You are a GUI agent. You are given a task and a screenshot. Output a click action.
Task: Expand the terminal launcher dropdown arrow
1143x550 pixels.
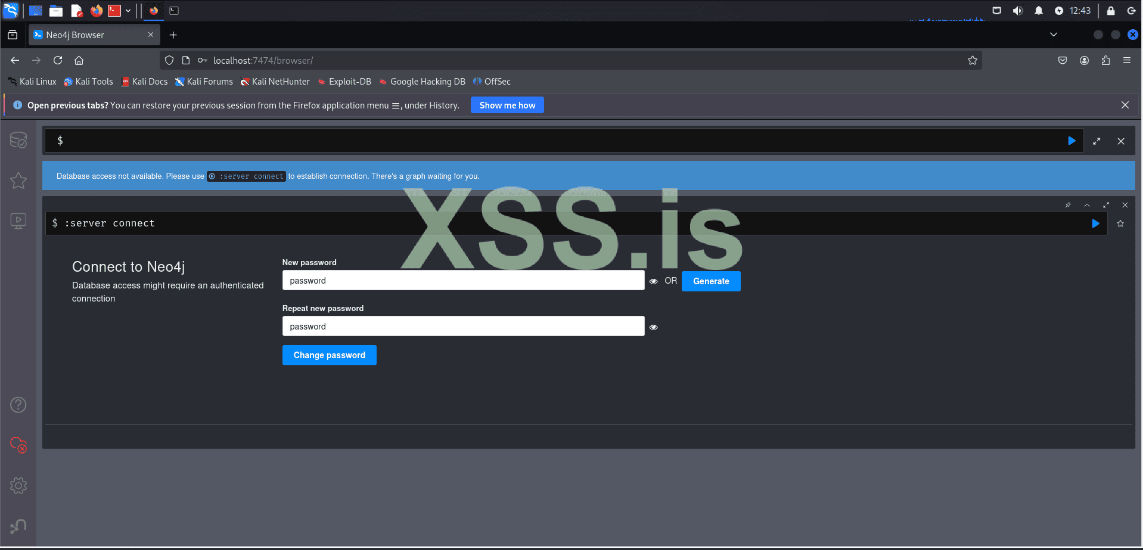coord(128,11)
